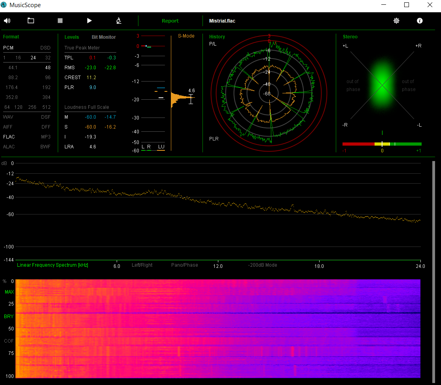Click the PLR label below history graph
This screenshot has width=441, height=385.
pos(214,139)
